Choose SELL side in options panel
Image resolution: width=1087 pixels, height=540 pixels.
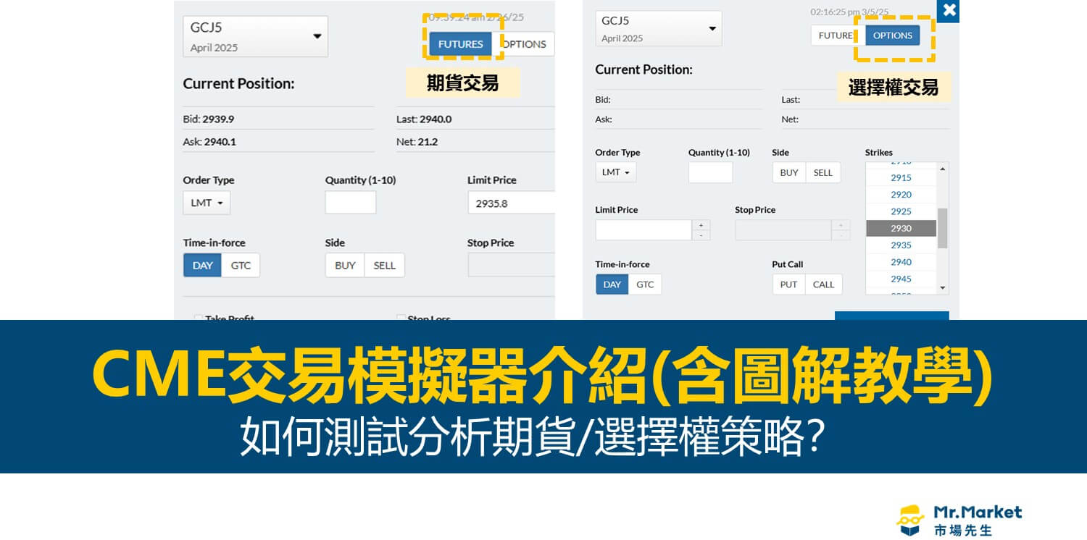point(823,172)
